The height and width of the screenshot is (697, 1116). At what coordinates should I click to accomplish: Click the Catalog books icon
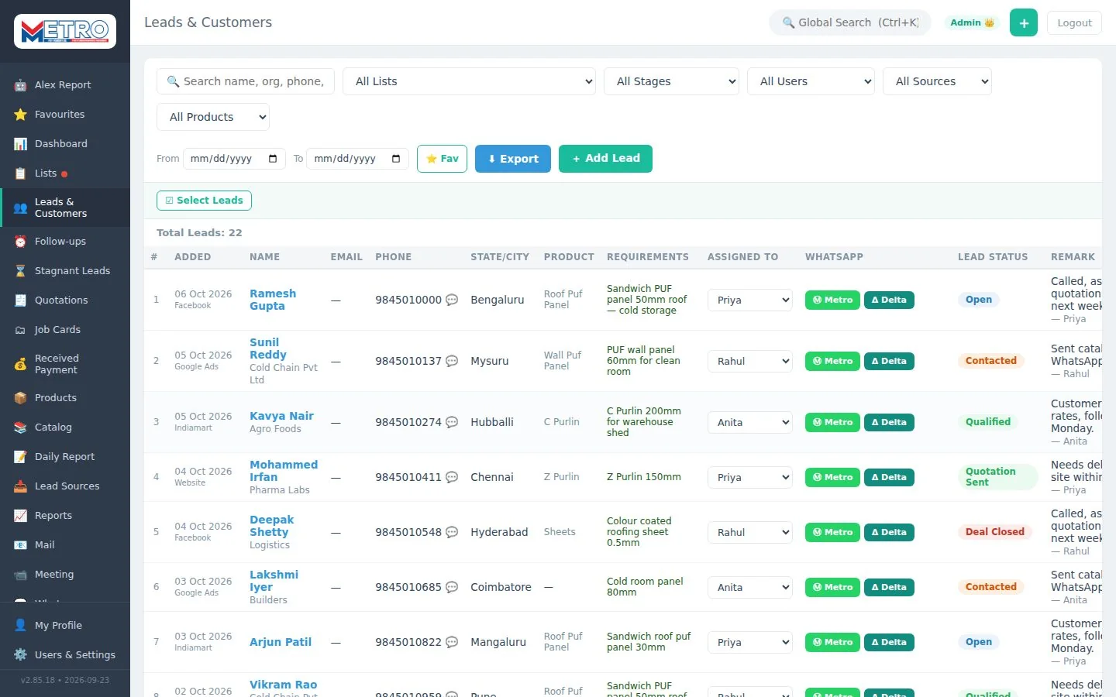20,427
